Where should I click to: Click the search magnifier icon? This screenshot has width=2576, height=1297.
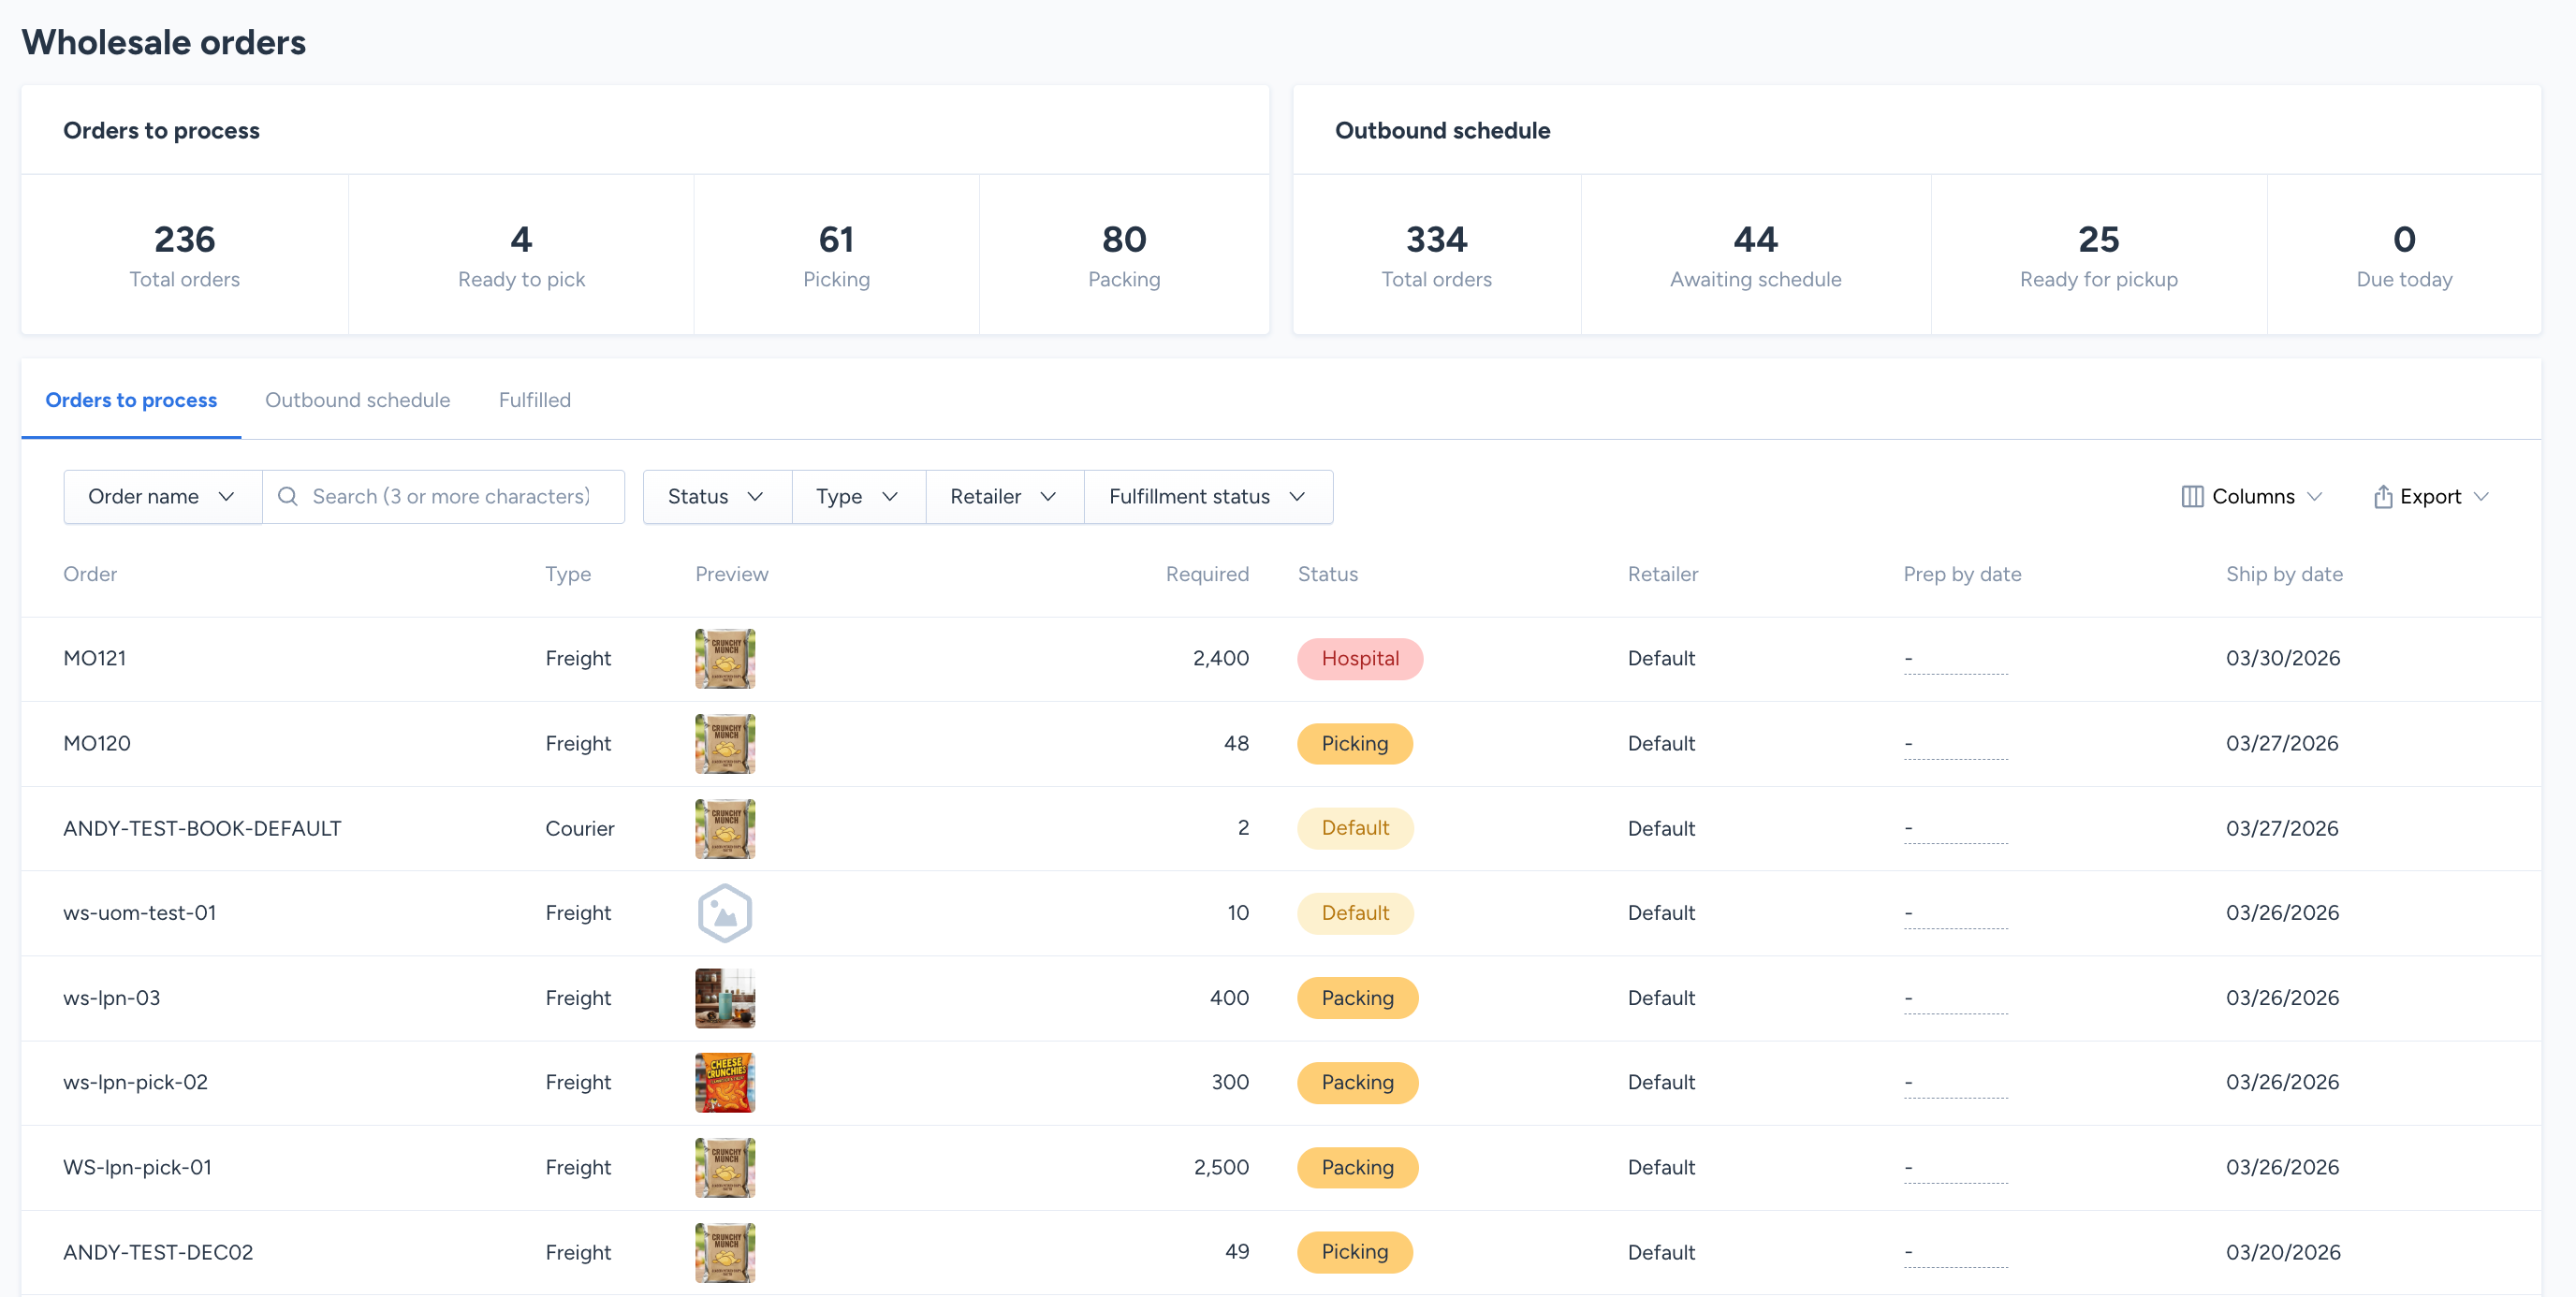click(x=288, y=497)
